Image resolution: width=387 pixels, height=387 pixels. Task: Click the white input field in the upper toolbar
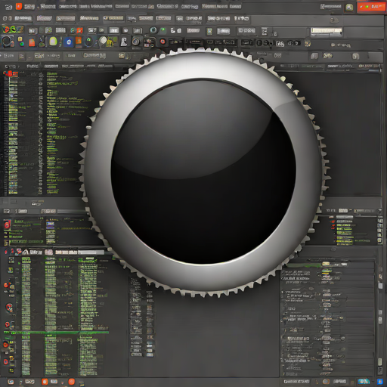[x=327, y=31]
